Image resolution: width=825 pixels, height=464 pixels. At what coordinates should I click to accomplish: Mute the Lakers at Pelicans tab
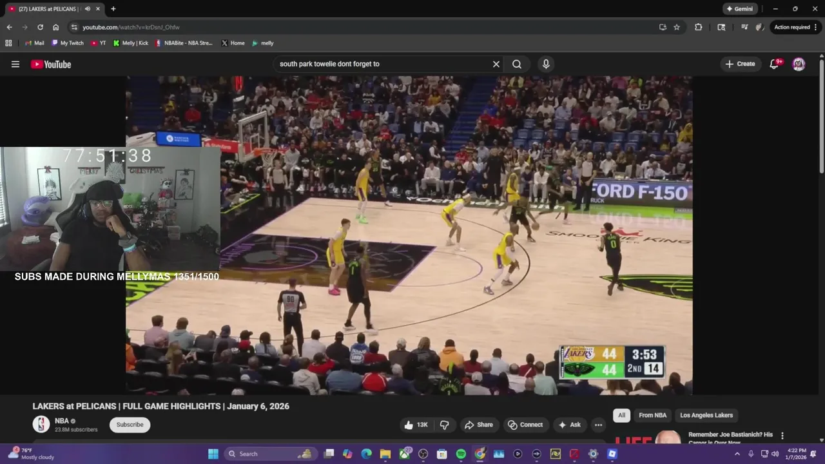coord(87,9)
